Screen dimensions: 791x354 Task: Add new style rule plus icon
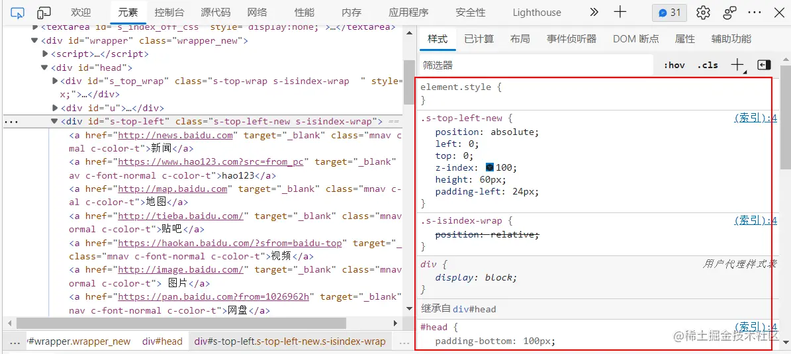[x=737, y=65]
